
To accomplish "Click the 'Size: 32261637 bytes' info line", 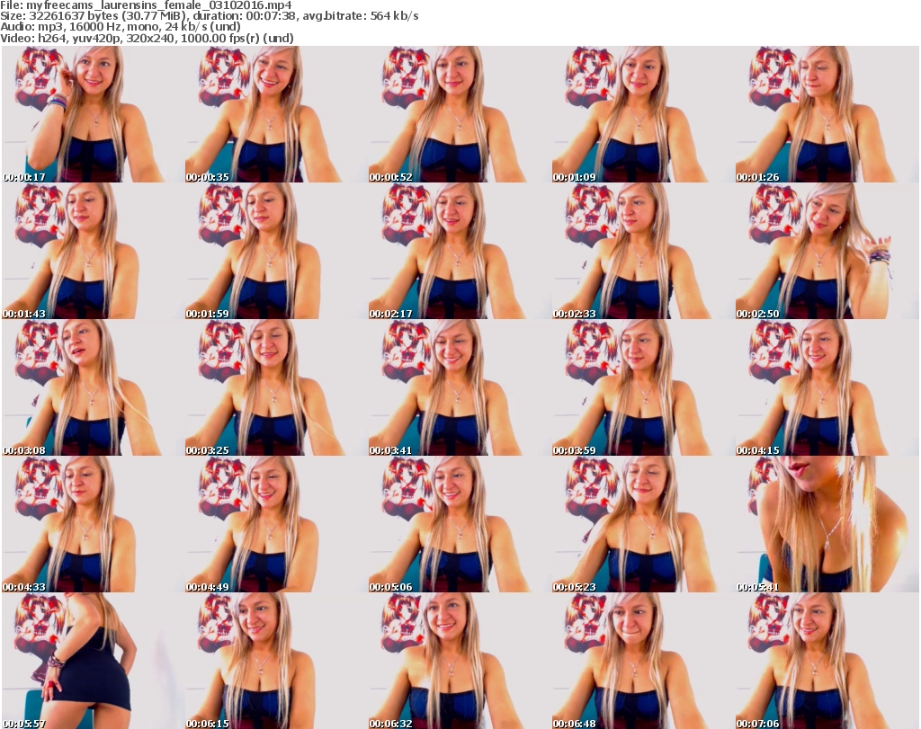I will click(209, 16).
